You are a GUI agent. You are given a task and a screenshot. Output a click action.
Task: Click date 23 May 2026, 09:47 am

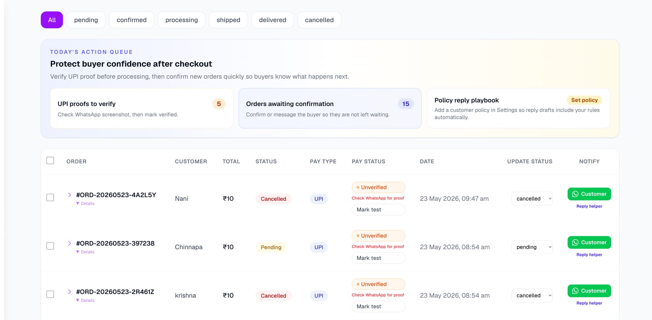pos(454,199)
